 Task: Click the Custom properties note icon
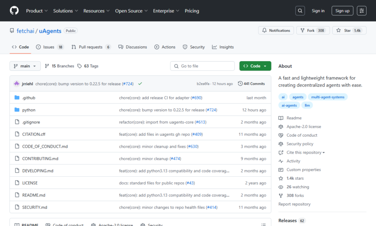coord(281,169)
